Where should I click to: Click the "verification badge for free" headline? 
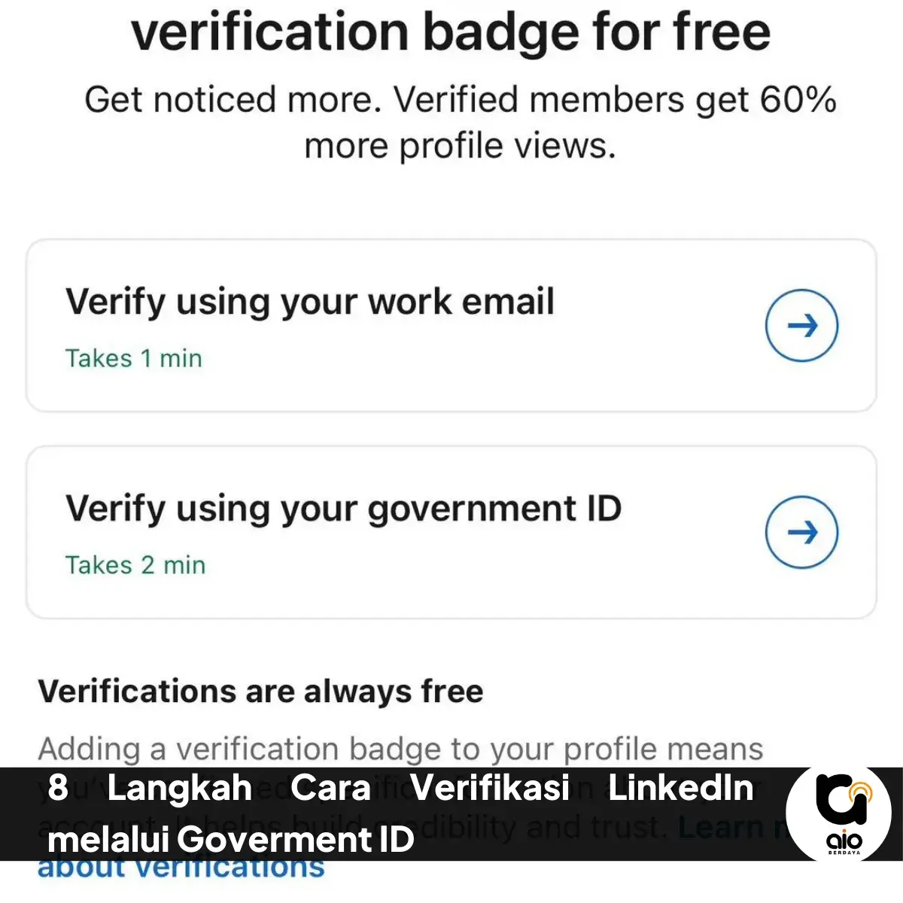click(x=451, y=32)
